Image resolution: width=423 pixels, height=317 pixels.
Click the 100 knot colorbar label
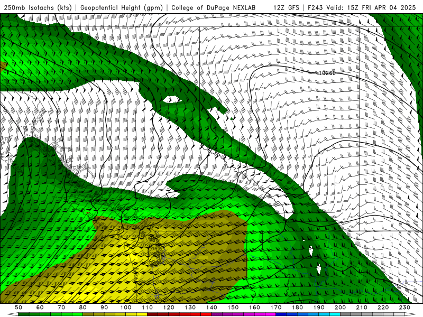pos(126,307)
